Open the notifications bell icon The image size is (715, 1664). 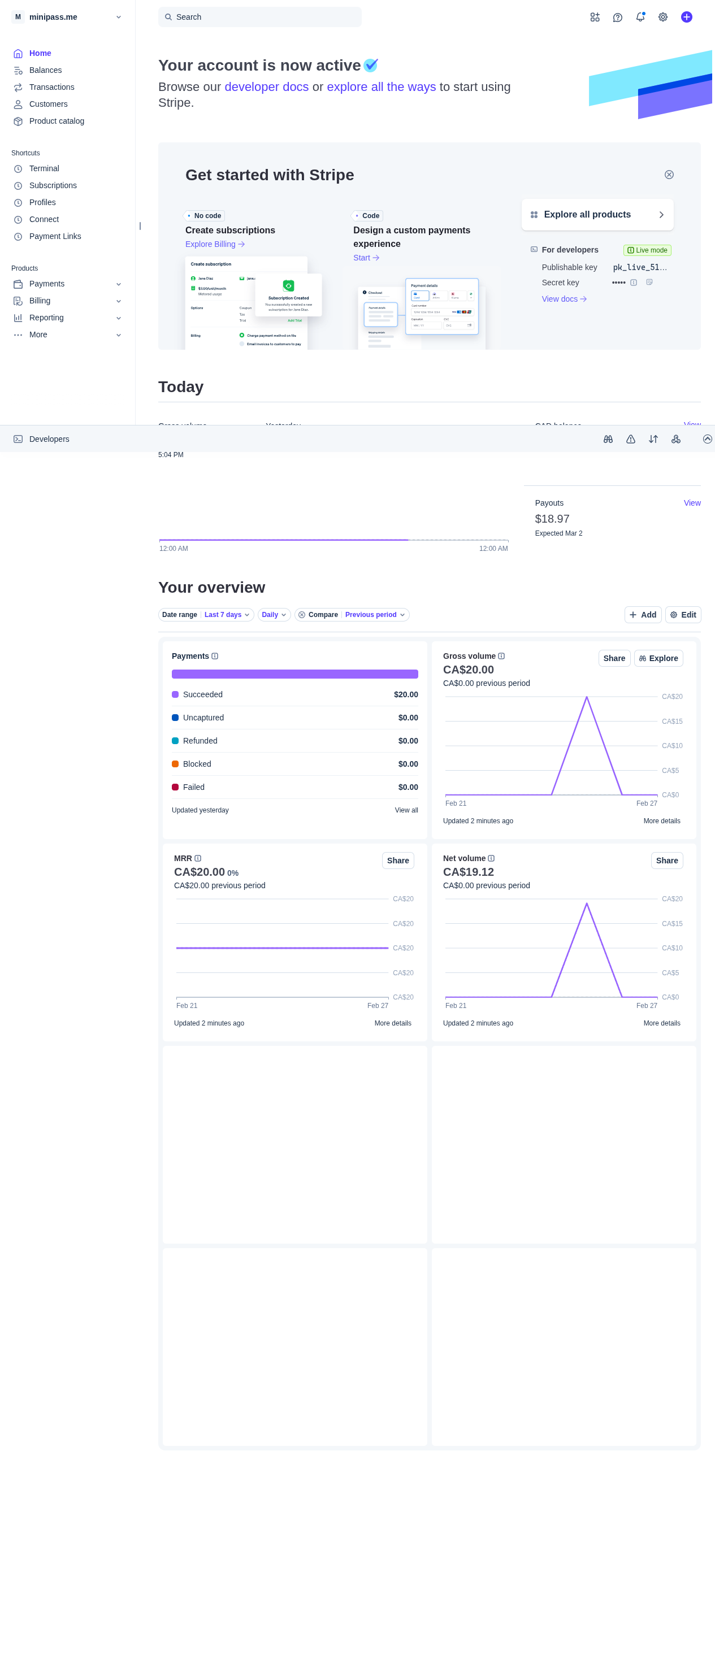click(639, 18)
